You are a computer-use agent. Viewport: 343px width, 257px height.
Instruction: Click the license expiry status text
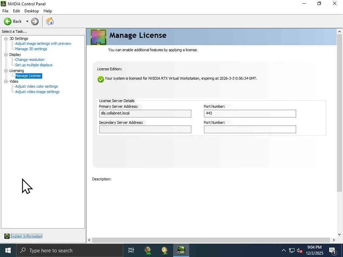click(x=181, y=78)
